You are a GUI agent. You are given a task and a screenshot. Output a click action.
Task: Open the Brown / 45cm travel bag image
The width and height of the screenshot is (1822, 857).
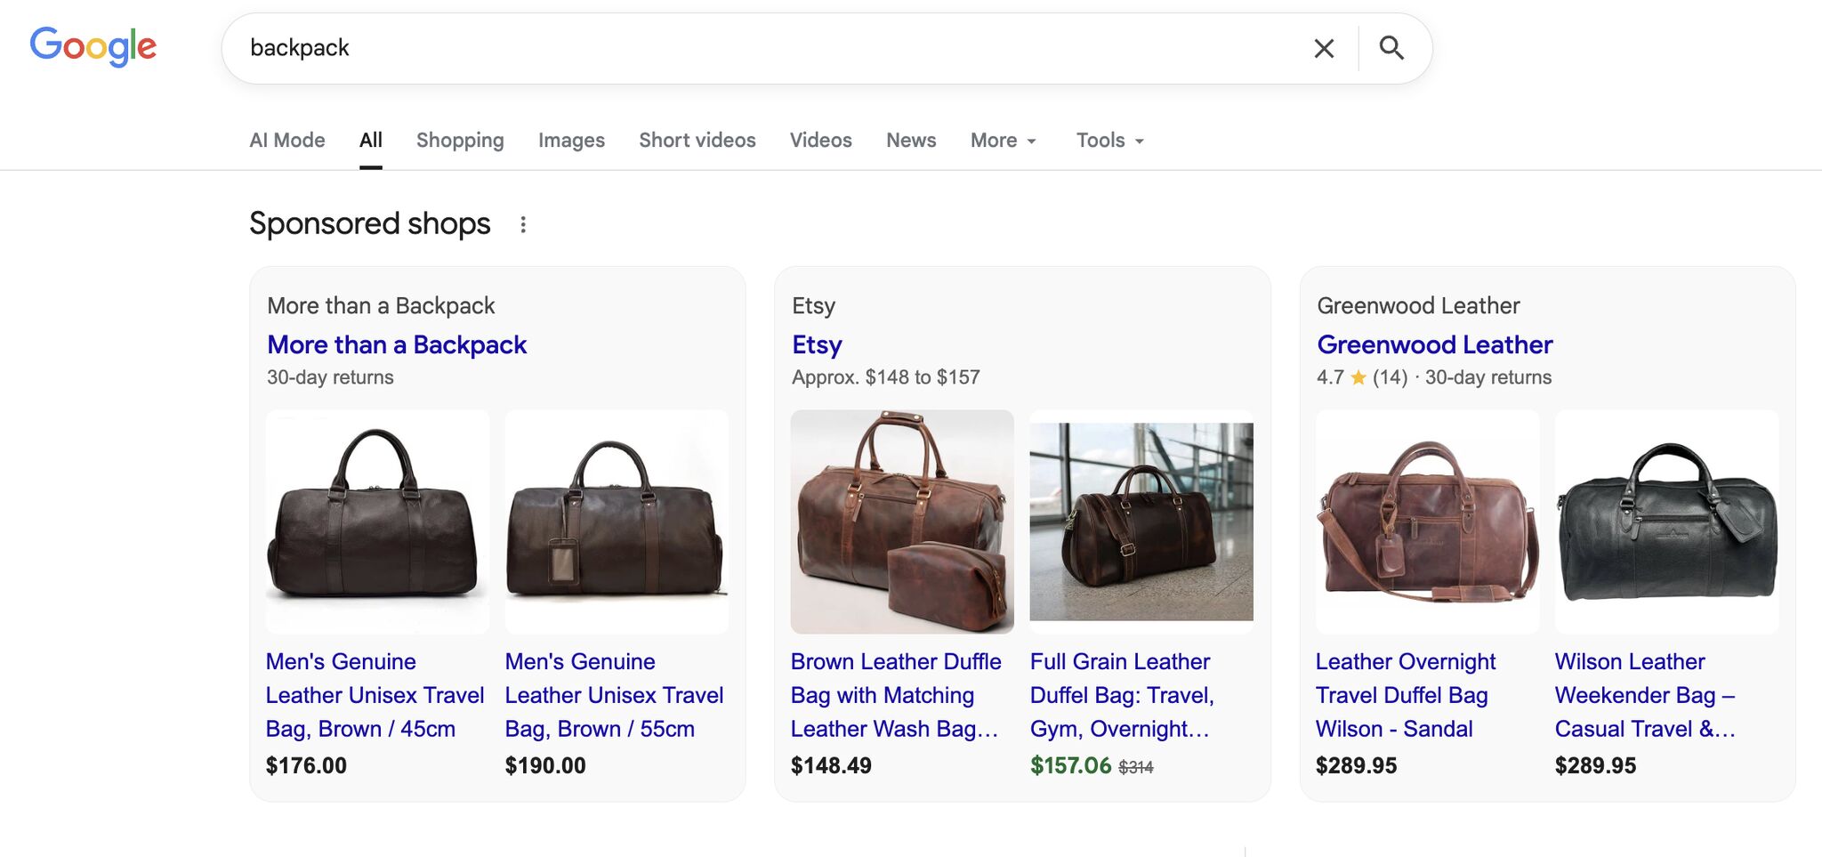pos(377,521)
